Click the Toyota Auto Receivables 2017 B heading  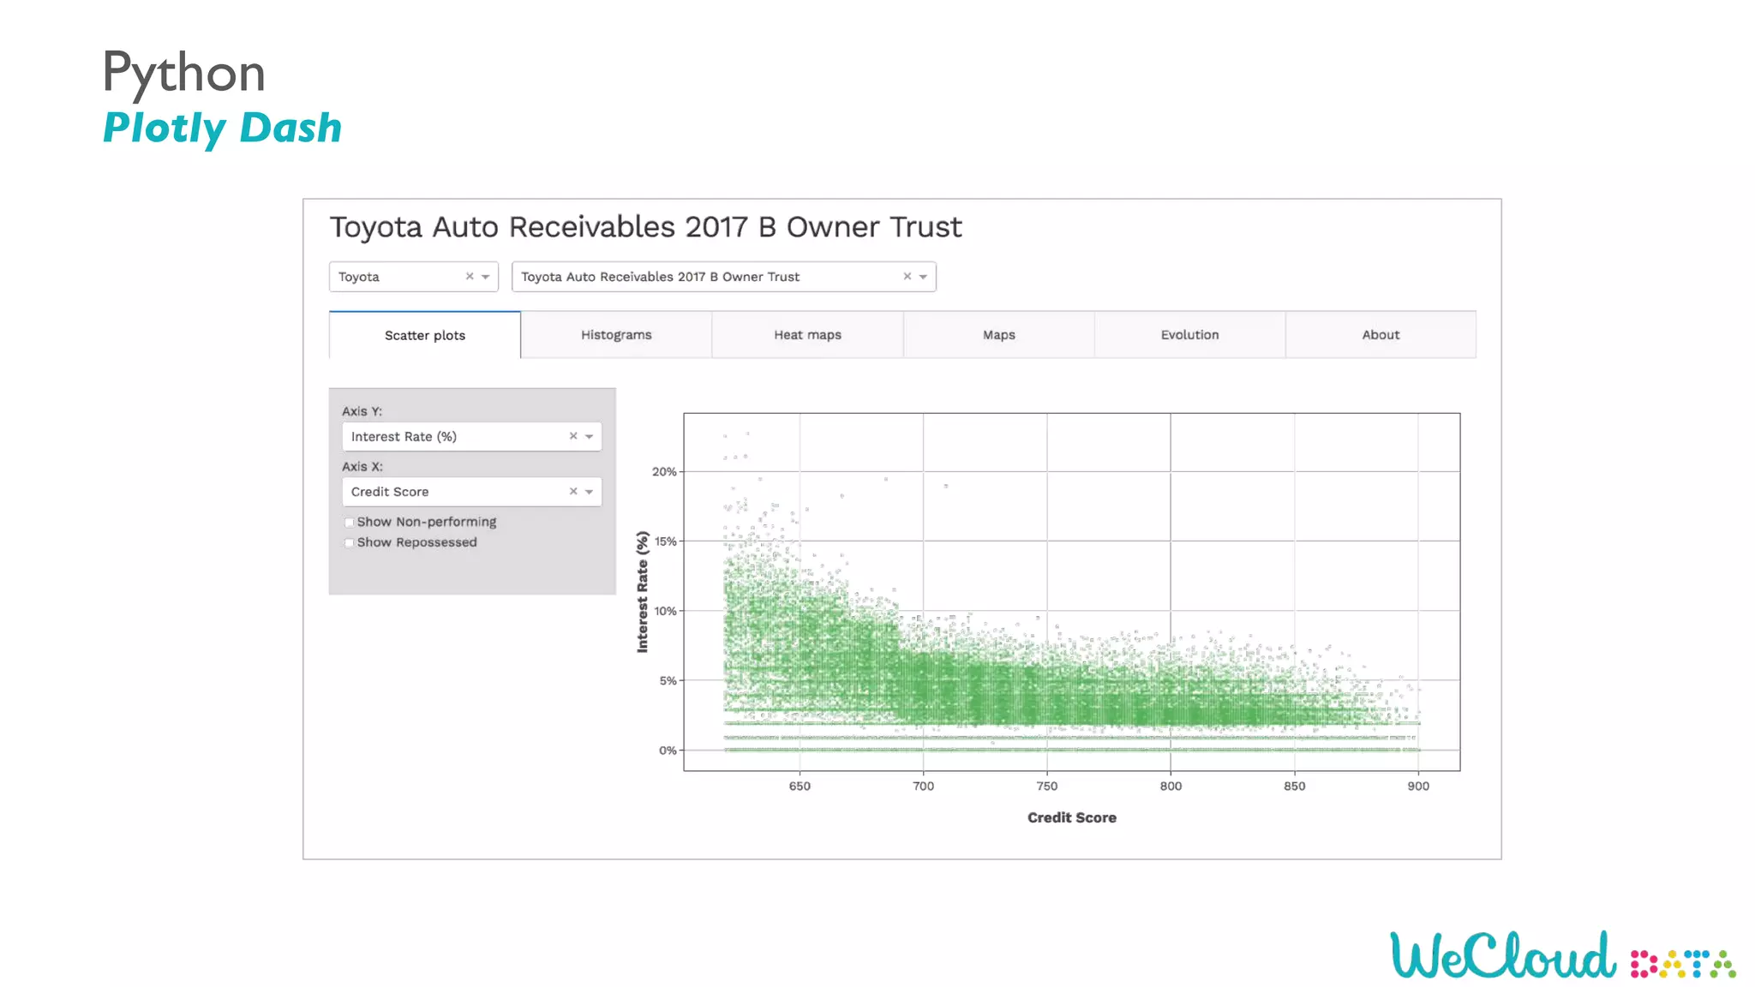645,227
